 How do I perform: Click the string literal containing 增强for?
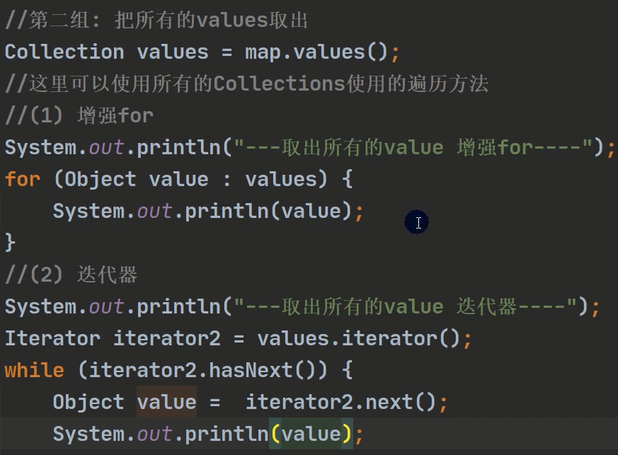(x=414, y=147)
